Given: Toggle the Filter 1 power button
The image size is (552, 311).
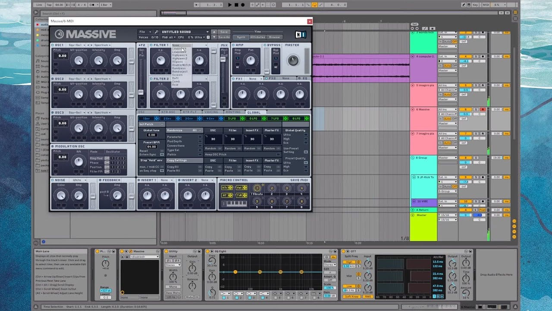Looking at the screenshot, I should click(151, 45).
